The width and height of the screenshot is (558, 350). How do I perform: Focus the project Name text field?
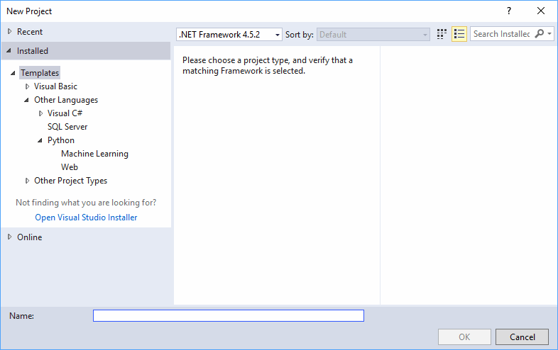point(229,315)
